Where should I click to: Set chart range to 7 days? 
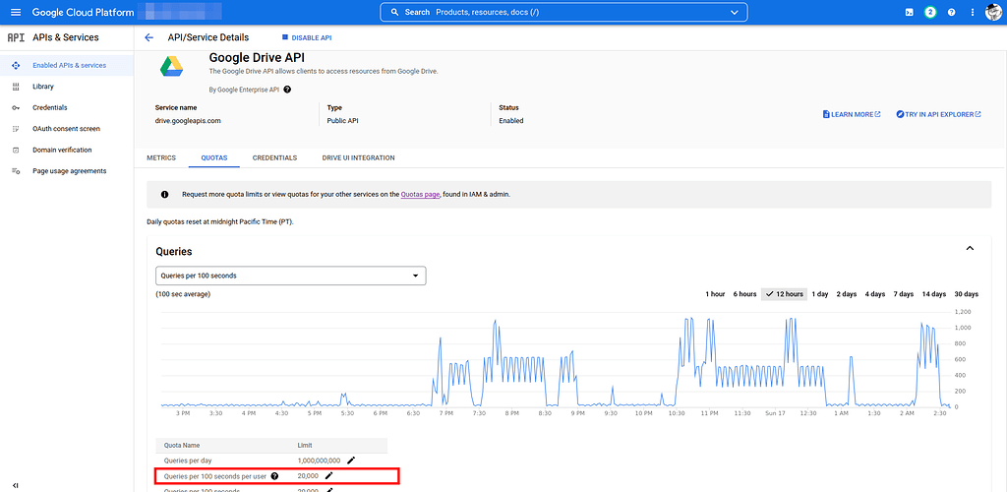click(903, 294)
